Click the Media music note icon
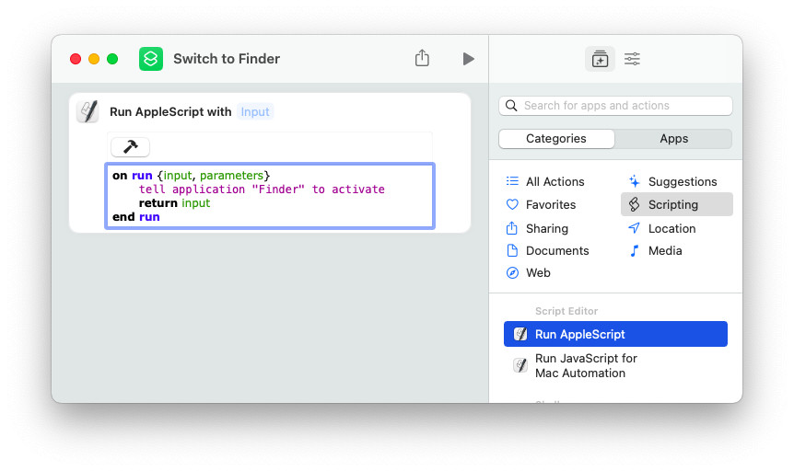This screenshot has height=471, width=794. [x=634, y=250]
